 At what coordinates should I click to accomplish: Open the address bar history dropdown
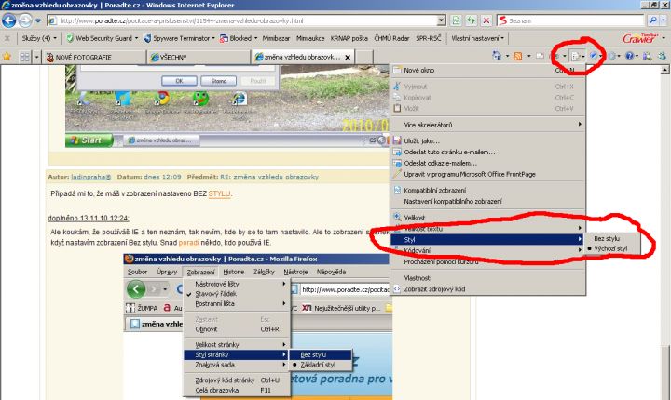coord(442,20)
